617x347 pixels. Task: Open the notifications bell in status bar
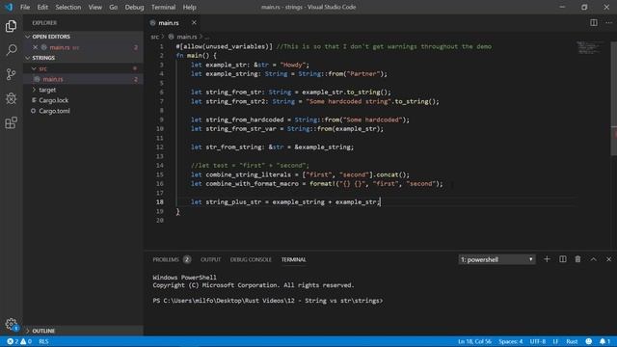click(x=604, y=341)
